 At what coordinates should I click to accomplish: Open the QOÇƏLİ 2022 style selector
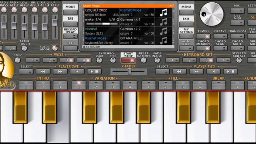point(102,12)
